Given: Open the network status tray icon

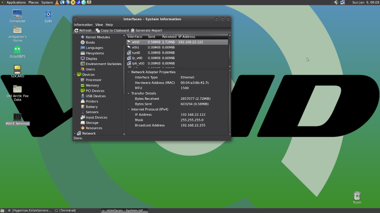Looking at the screenshot, I should [x=343, y=3].
